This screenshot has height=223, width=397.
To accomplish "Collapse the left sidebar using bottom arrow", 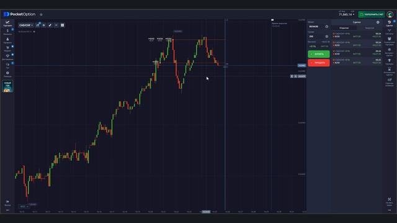I will click(7, 210).
